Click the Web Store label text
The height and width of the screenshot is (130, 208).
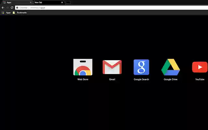click(x=83, y=79)
